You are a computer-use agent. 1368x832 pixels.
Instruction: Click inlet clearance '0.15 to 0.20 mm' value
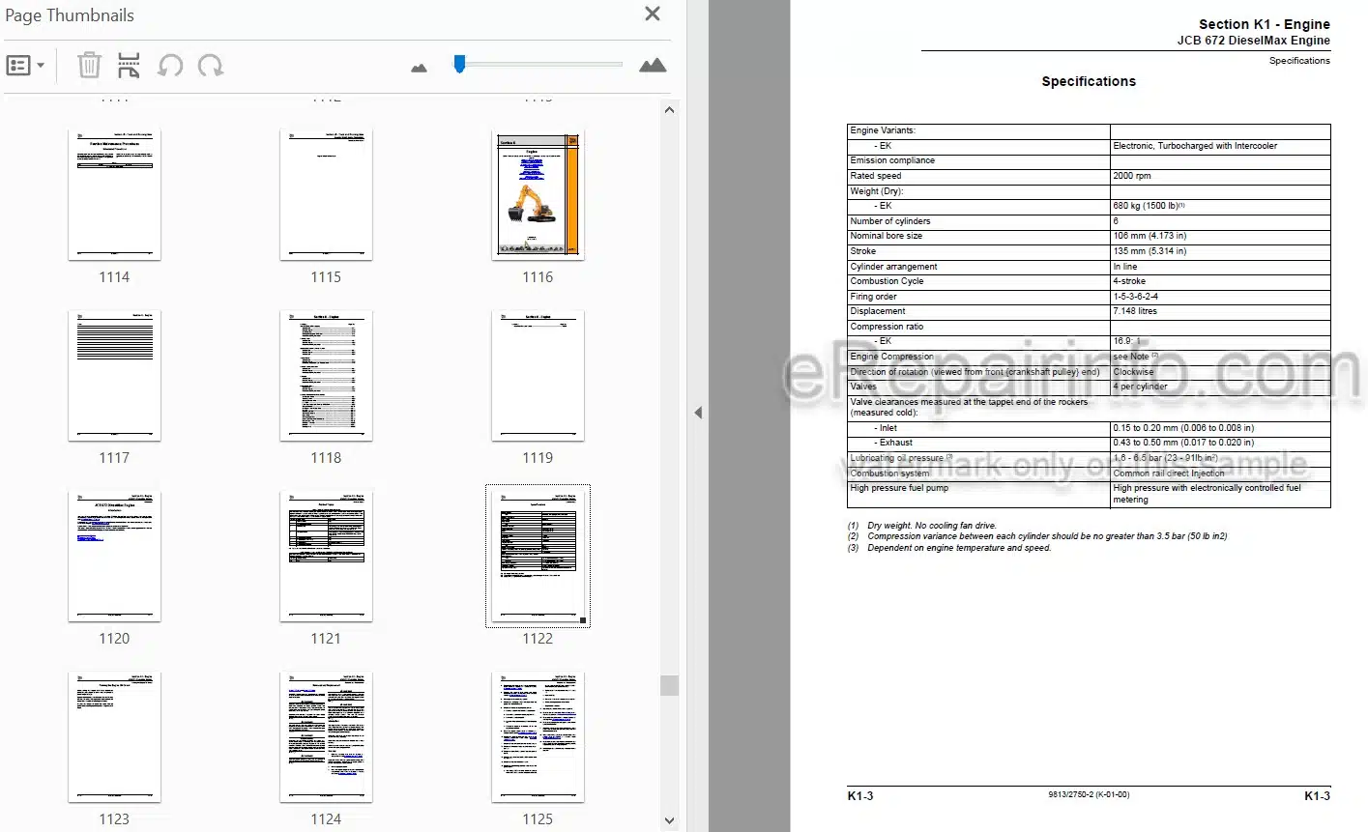click(1183, 428)
